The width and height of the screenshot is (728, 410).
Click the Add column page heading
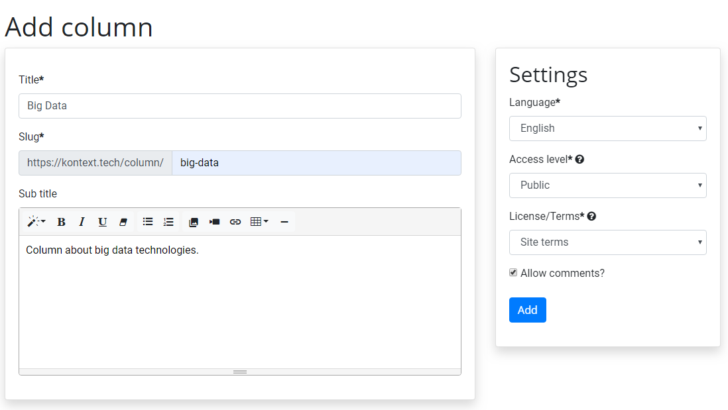[x=78, y=27]
